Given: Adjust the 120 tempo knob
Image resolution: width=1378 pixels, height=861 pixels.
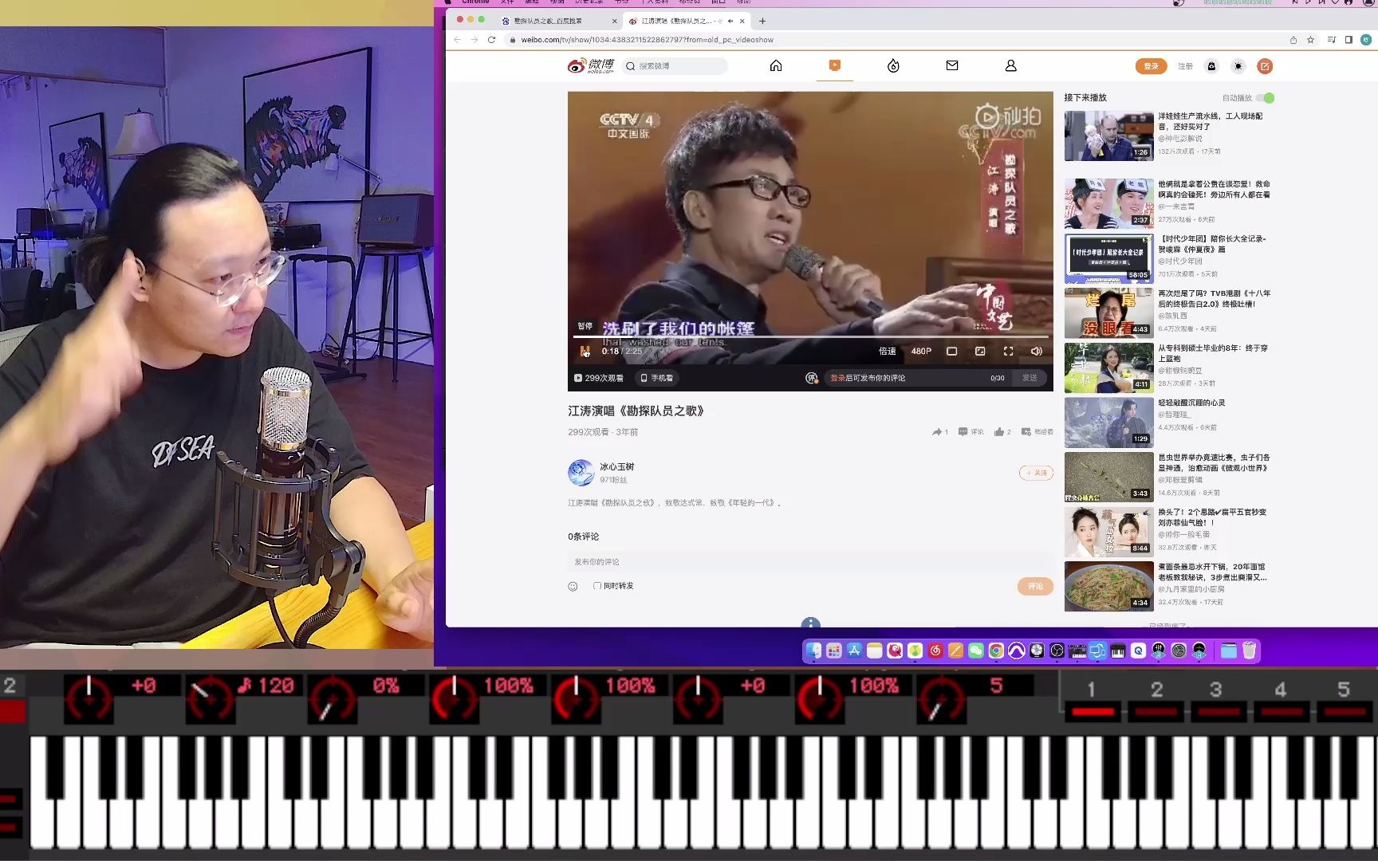Looking at the screenshot, I should (209, 699).
